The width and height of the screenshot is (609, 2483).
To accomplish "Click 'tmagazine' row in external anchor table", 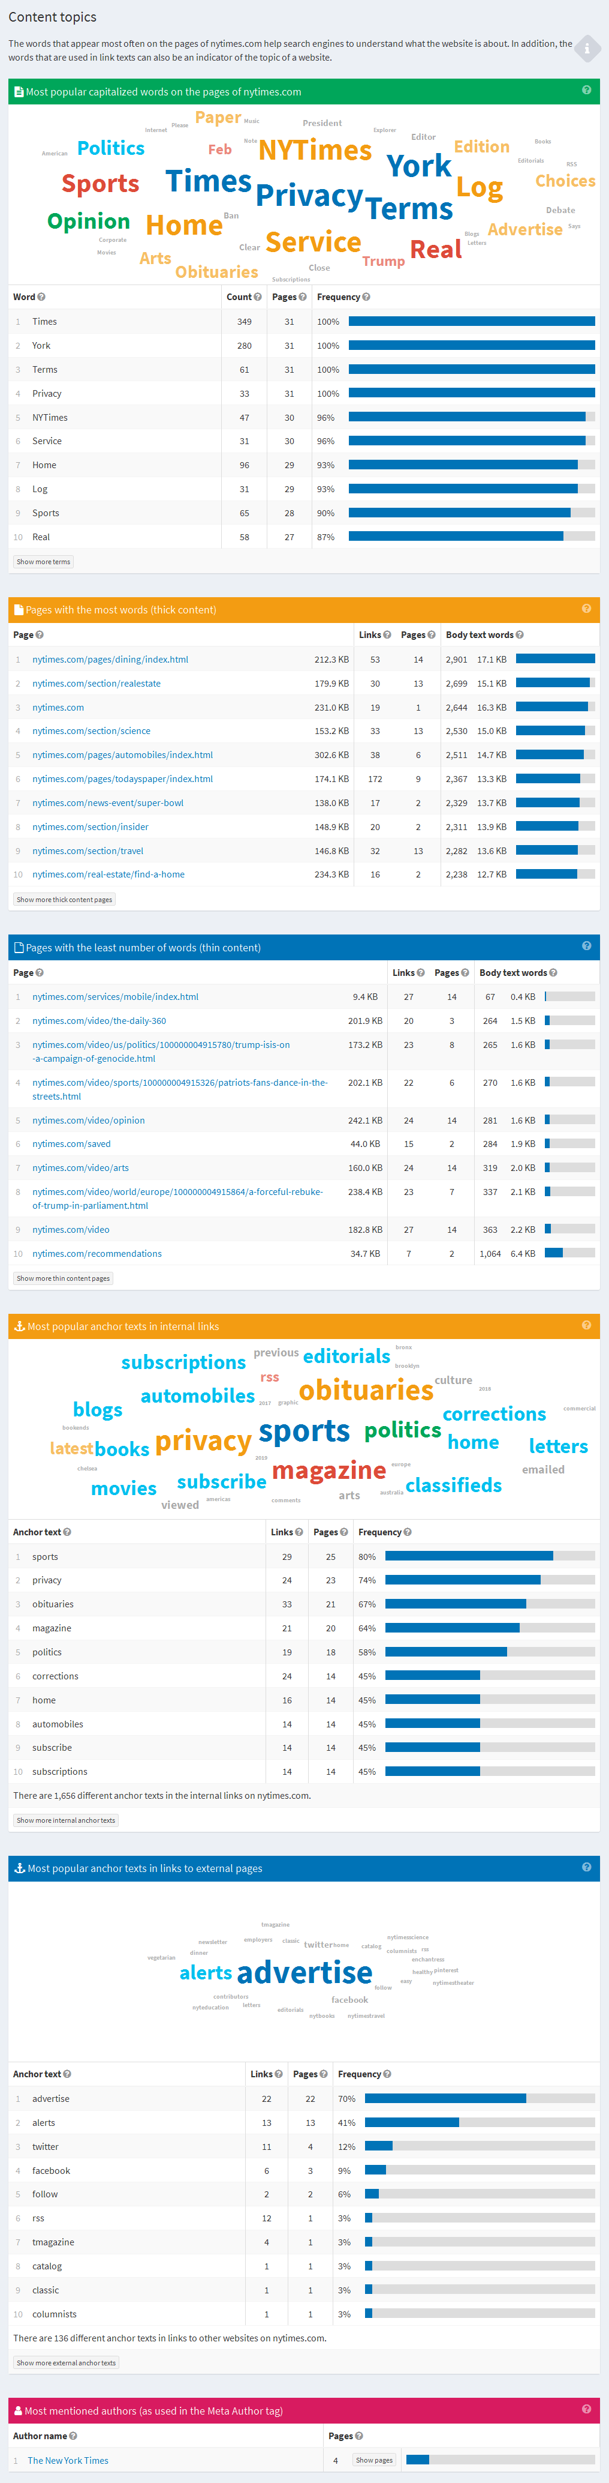I will tap(304, 2242).
